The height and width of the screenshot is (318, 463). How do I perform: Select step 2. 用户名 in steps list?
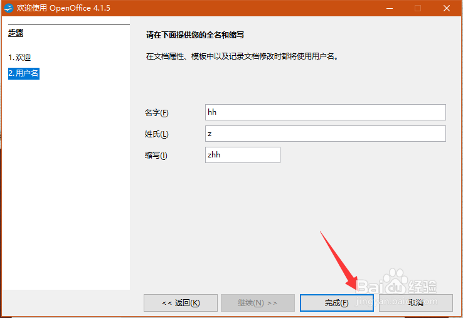click(x=24, y=73)
